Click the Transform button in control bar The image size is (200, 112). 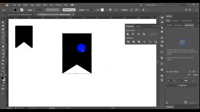(124, 10)
